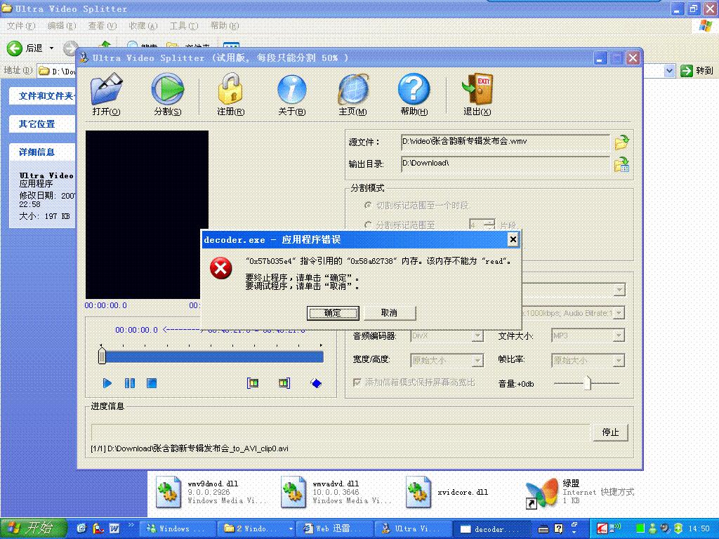The image size is (719, 539).
Task: Click the 输出目录 path input field
Action: 506,164
